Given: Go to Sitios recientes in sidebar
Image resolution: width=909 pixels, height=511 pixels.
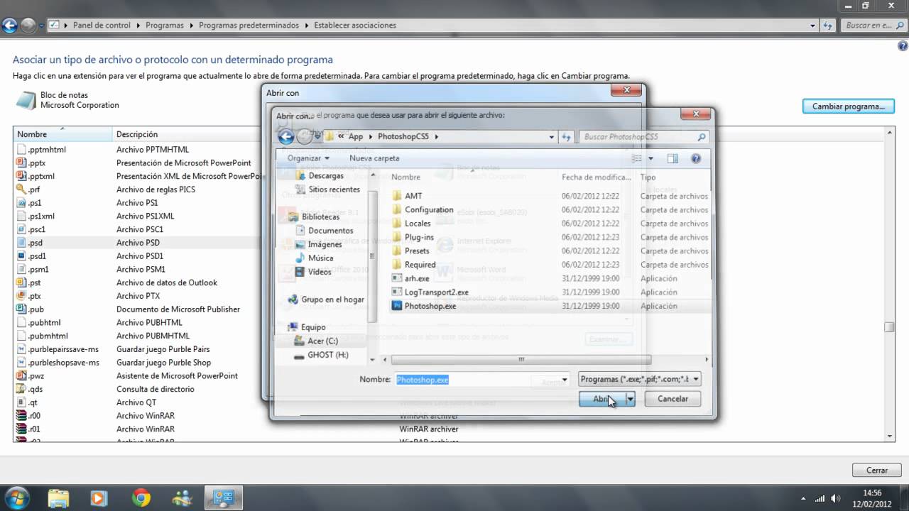Looking at the screenshot, I should point(334,189).
